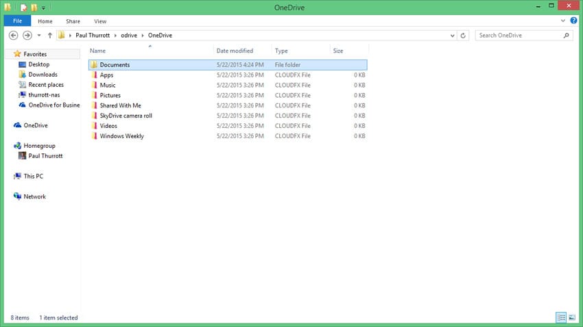Select Network in navigation pane
The image size is (583, 327).
[x=34, y=197]
